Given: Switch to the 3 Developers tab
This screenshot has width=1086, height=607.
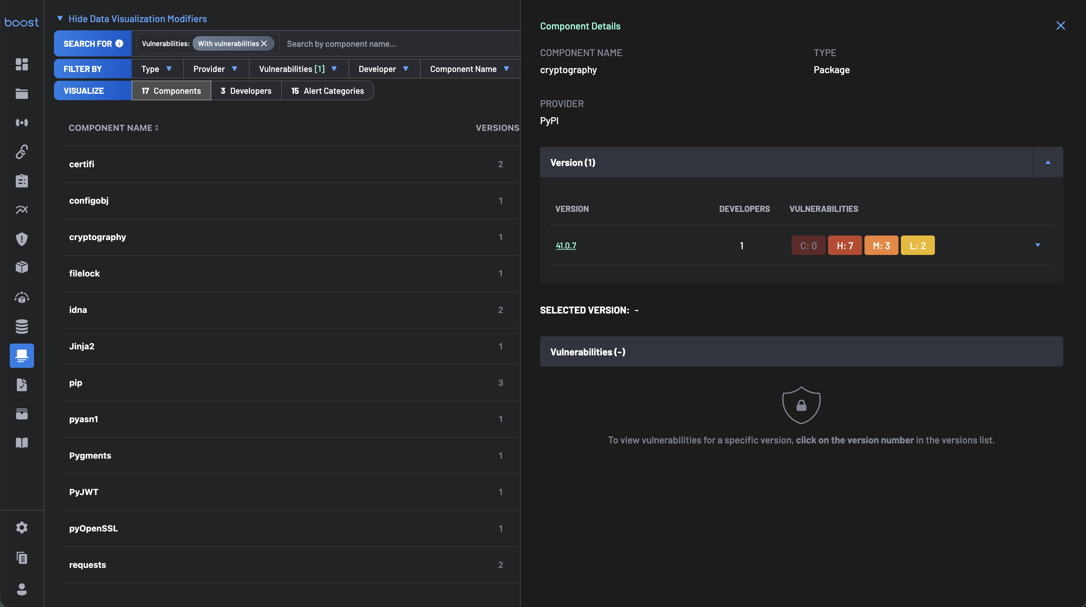Looking at the screenshot, I should tap(246, 91).
